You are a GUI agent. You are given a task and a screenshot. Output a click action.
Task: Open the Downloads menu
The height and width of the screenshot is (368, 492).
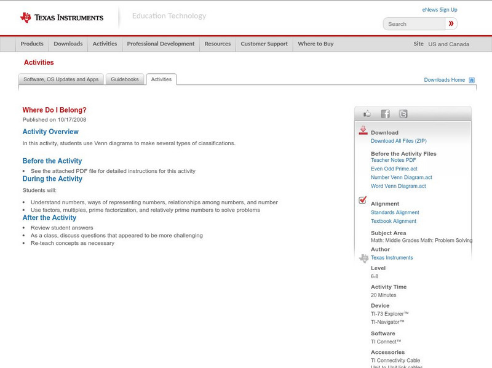point(68,44)
